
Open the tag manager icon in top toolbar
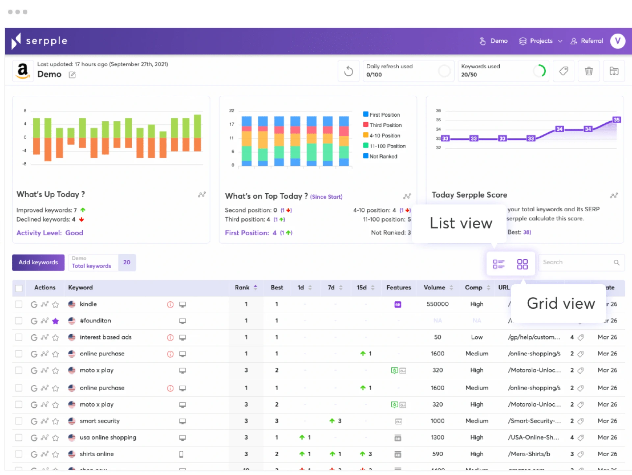click(564, 71)
